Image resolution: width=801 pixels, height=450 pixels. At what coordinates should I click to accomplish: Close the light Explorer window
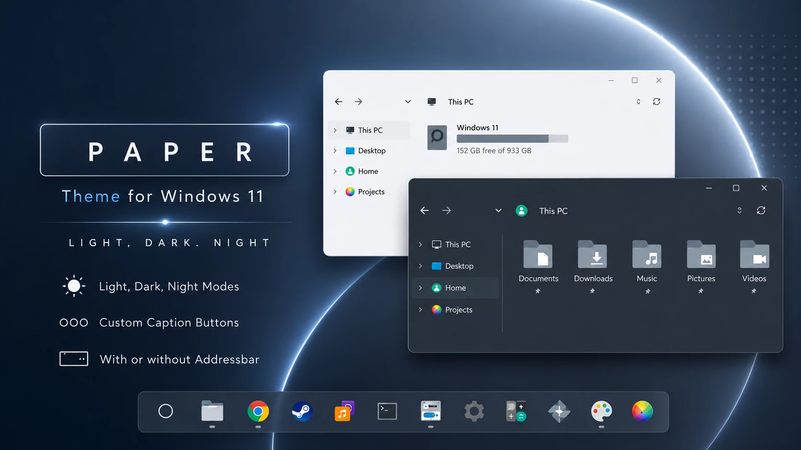pyautogui.click(x=659, y=80)
